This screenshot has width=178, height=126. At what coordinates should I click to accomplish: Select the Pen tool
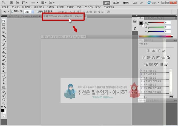click(4, 76)
